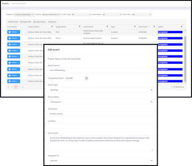Filter the Event Date column
Screen dimensions: 192x166
pos(154,27)
